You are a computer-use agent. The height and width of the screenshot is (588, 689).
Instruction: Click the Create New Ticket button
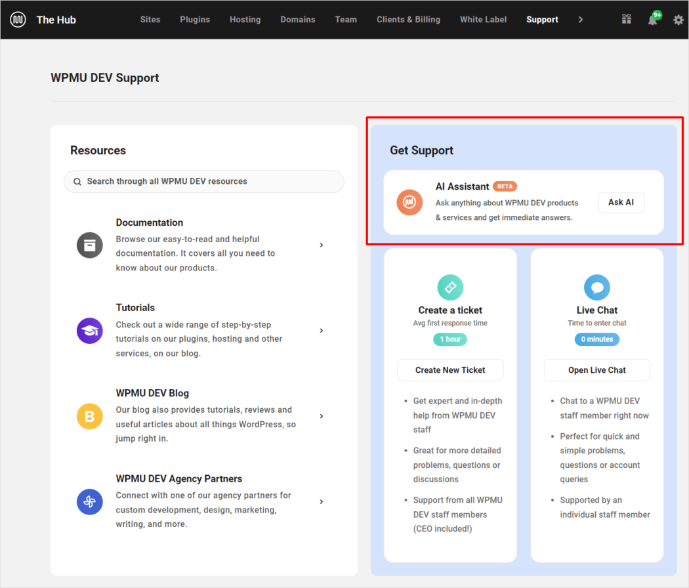coord(450,369)
